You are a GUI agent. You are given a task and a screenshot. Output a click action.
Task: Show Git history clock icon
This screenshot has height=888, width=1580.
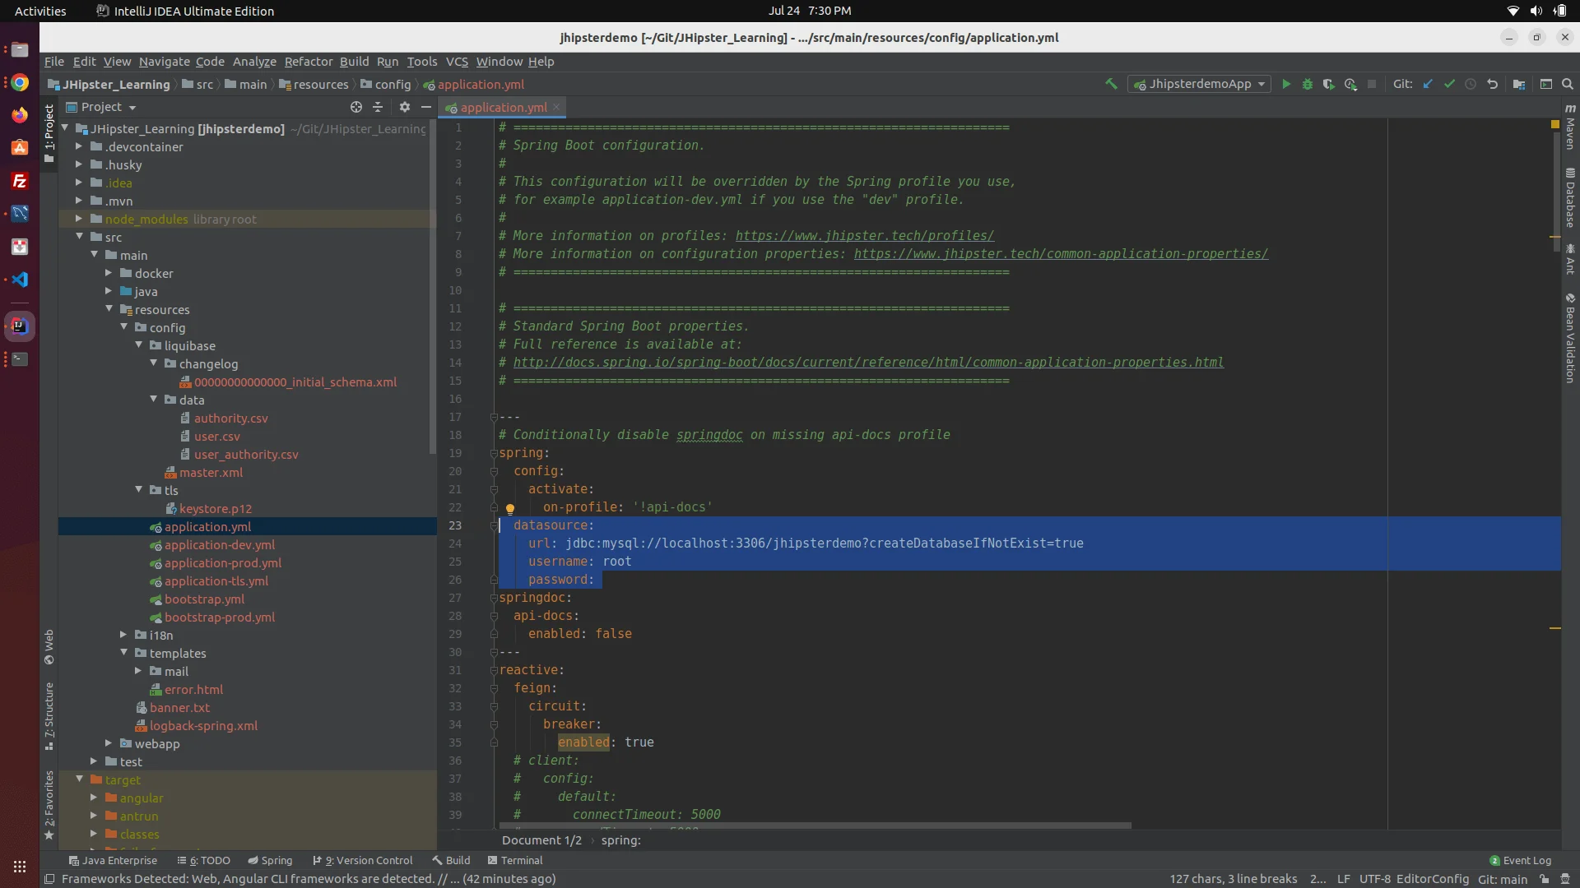1471,84
